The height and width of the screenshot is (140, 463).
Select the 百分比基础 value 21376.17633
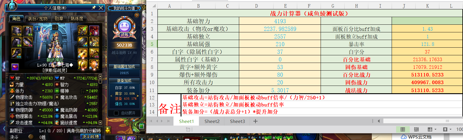tap(427, 59)
